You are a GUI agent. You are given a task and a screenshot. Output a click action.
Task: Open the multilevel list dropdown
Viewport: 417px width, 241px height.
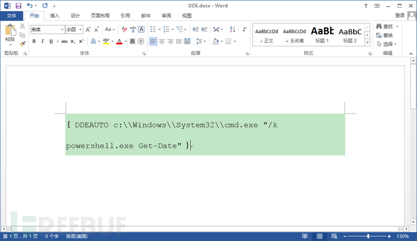click(186, 30)
